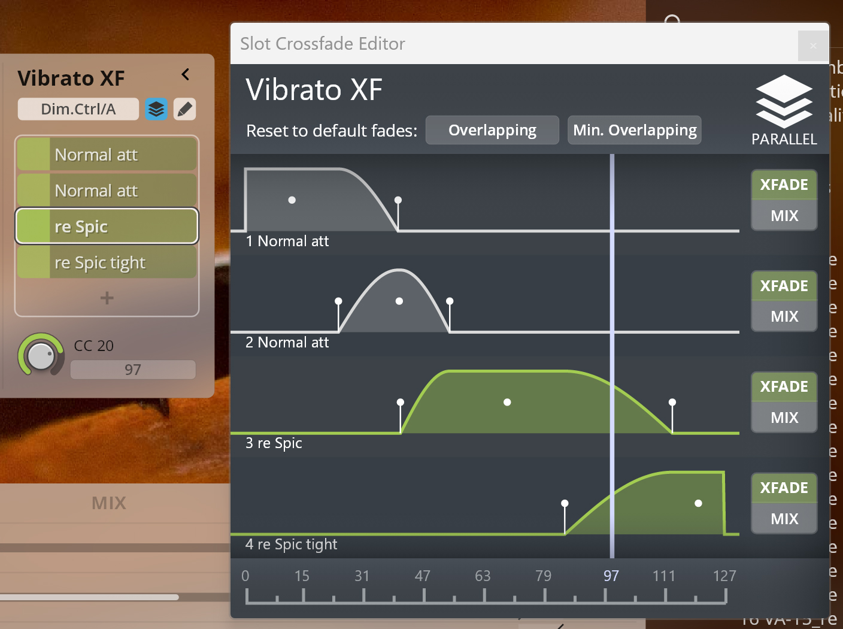
Task: Enable MIX for 2 Normal att
Action: pyautogui.click(x=784, y=316)
